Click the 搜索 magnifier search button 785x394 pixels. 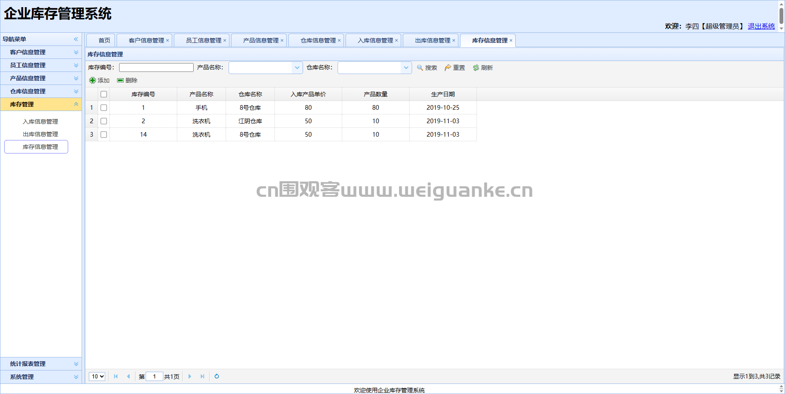(x=427, y=68)
